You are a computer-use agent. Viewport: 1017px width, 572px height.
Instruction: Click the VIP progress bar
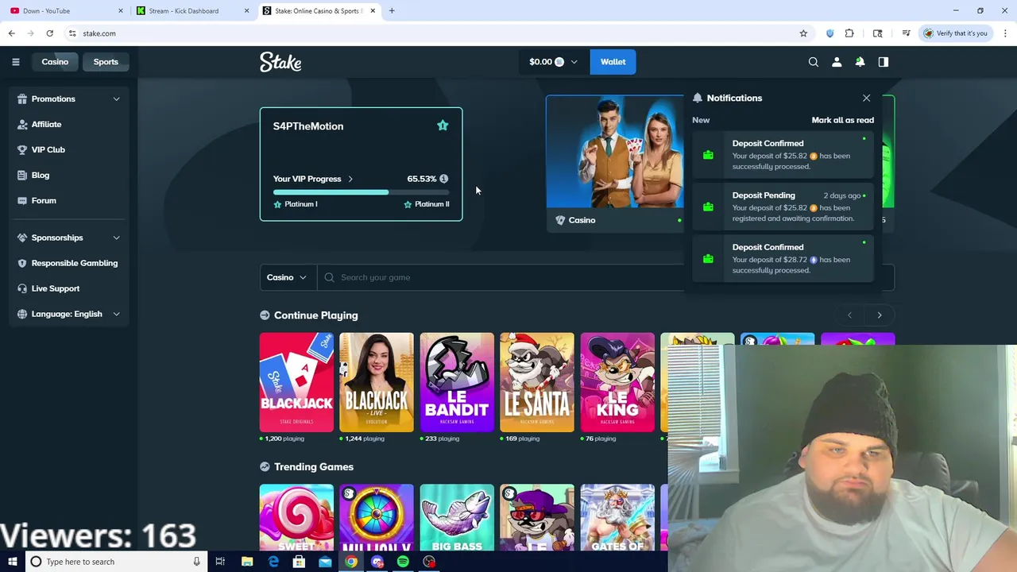[x=361, y=192]
